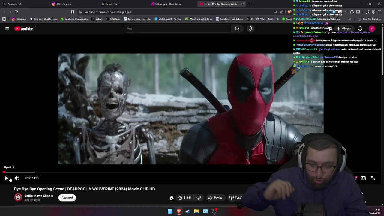
Task: Open File Explorer from the taskbar
Action: (196, 211)
